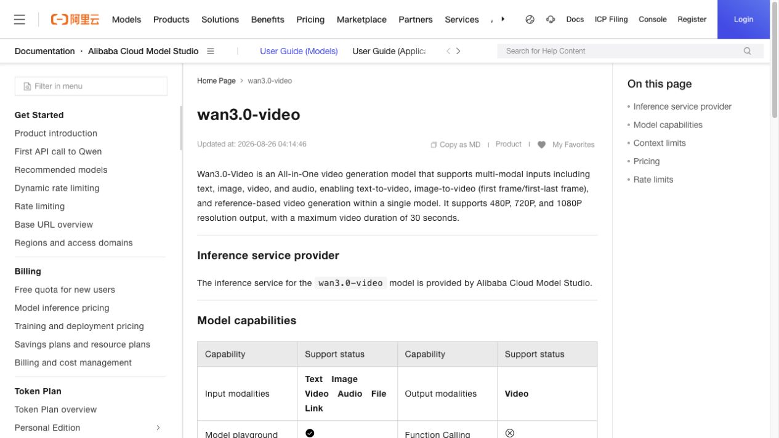The width and height of the screenshot is (779, 438).
Task: Open the customer support headset icon
Action: click(551, 19)
